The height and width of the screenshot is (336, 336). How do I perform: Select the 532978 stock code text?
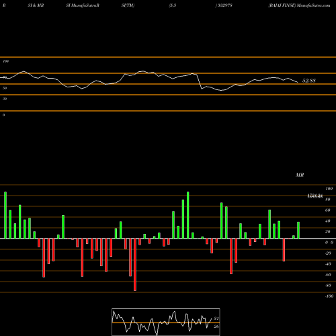pyautogui.click(x=224, y=5)
